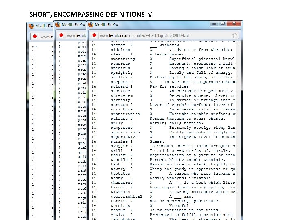This screenshot has width=293, height=220.
Task: Click the definition "Lively and full of energy."
Action: coord(201,73)
